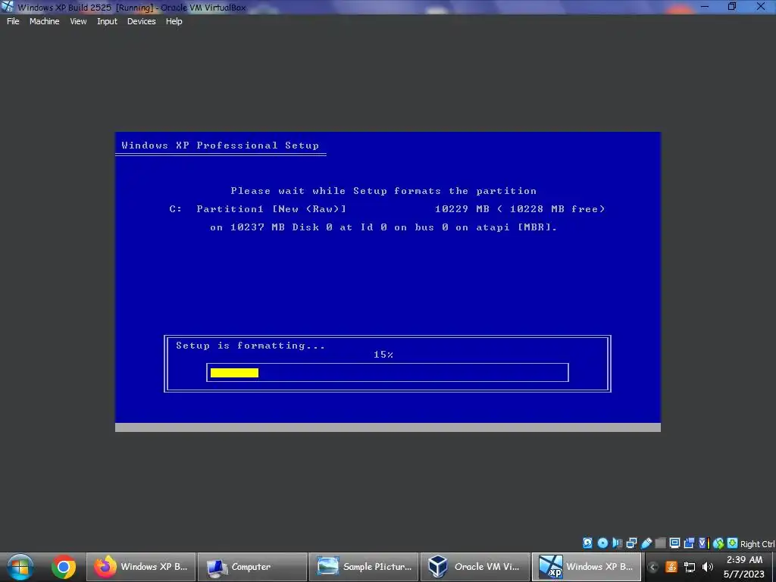Click the hard disk activity status icon
The image size is (776, 582).
pyautogui.click(x=587, y=543)
